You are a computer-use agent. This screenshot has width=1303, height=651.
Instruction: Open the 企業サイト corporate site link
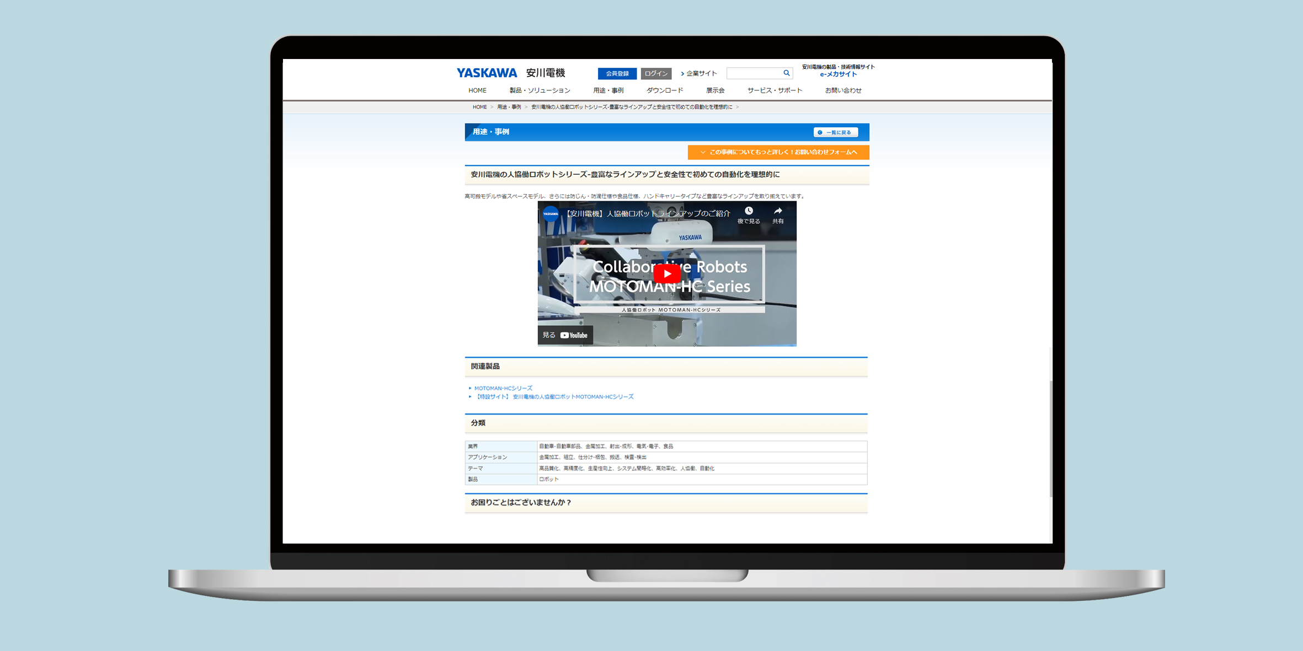tap(699, 73)
